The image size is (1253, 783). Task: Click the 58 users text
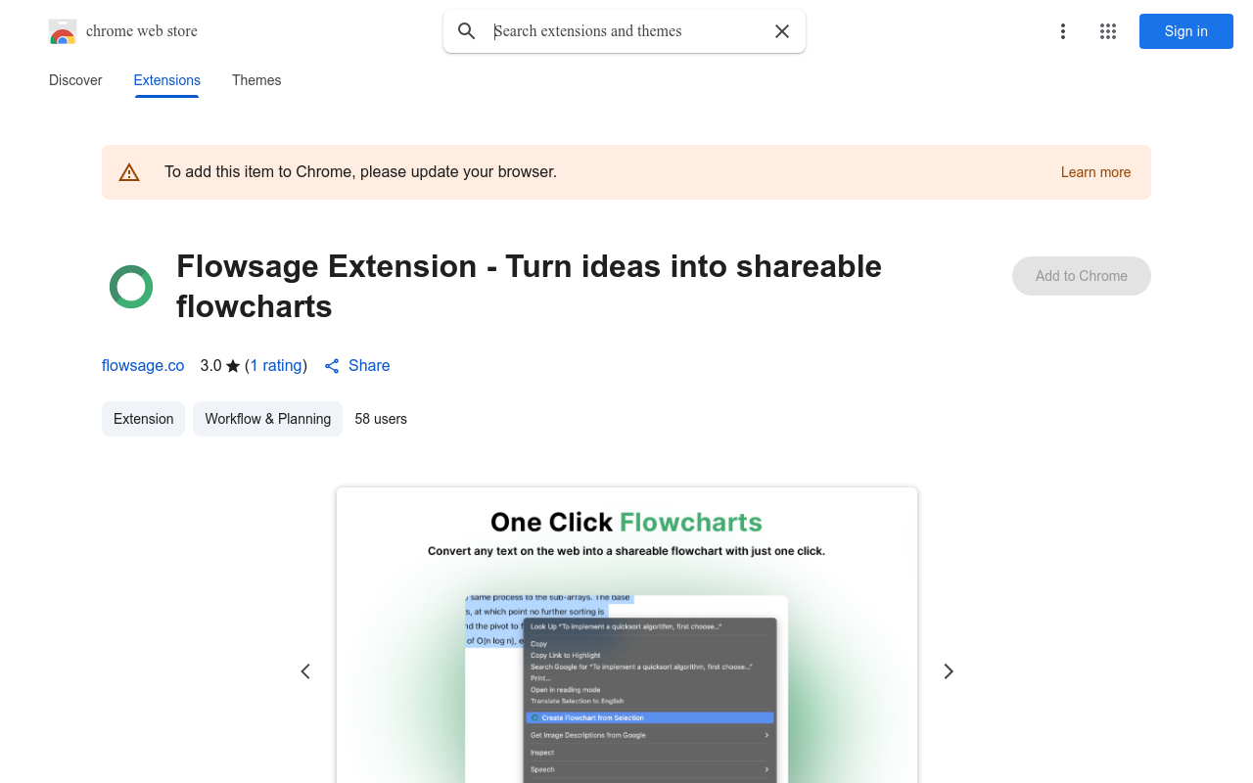381,419
